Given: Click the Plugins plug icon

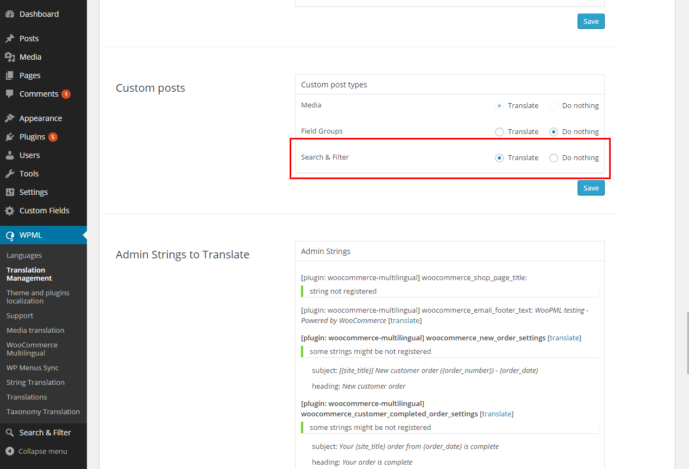Looking at the screenshot, I should 10,137.
